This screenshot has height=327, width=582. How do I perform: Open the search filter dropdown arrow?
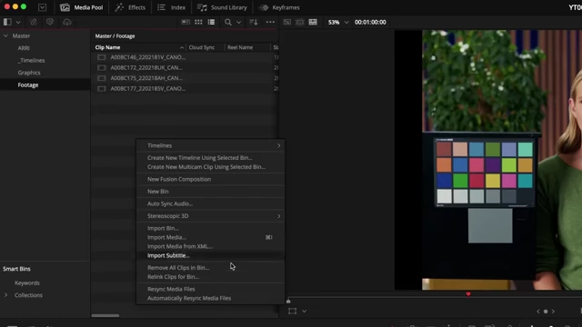(238, 22)
